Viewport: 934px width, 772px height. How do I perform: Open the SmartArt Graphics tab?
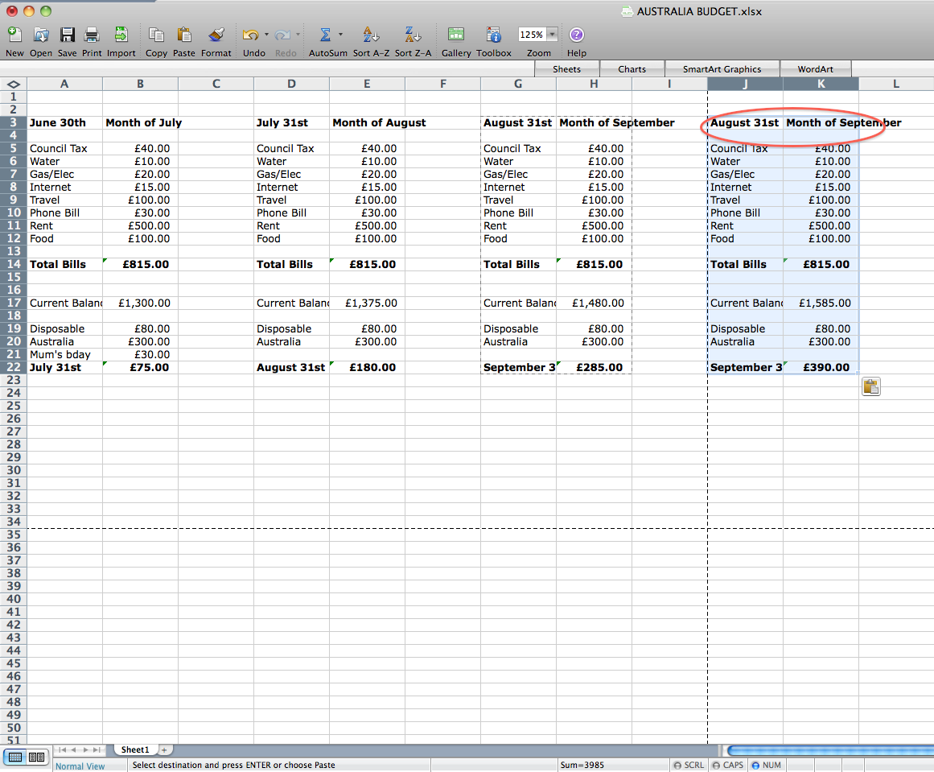click(722, 69)
